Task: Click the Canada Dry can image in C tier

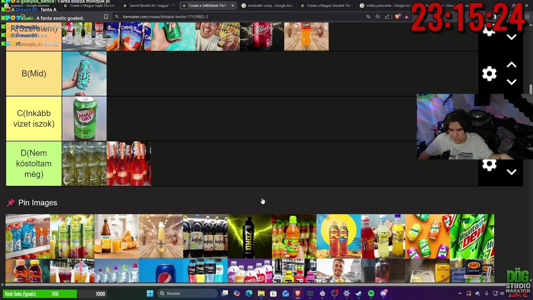Action: [84, 119]
